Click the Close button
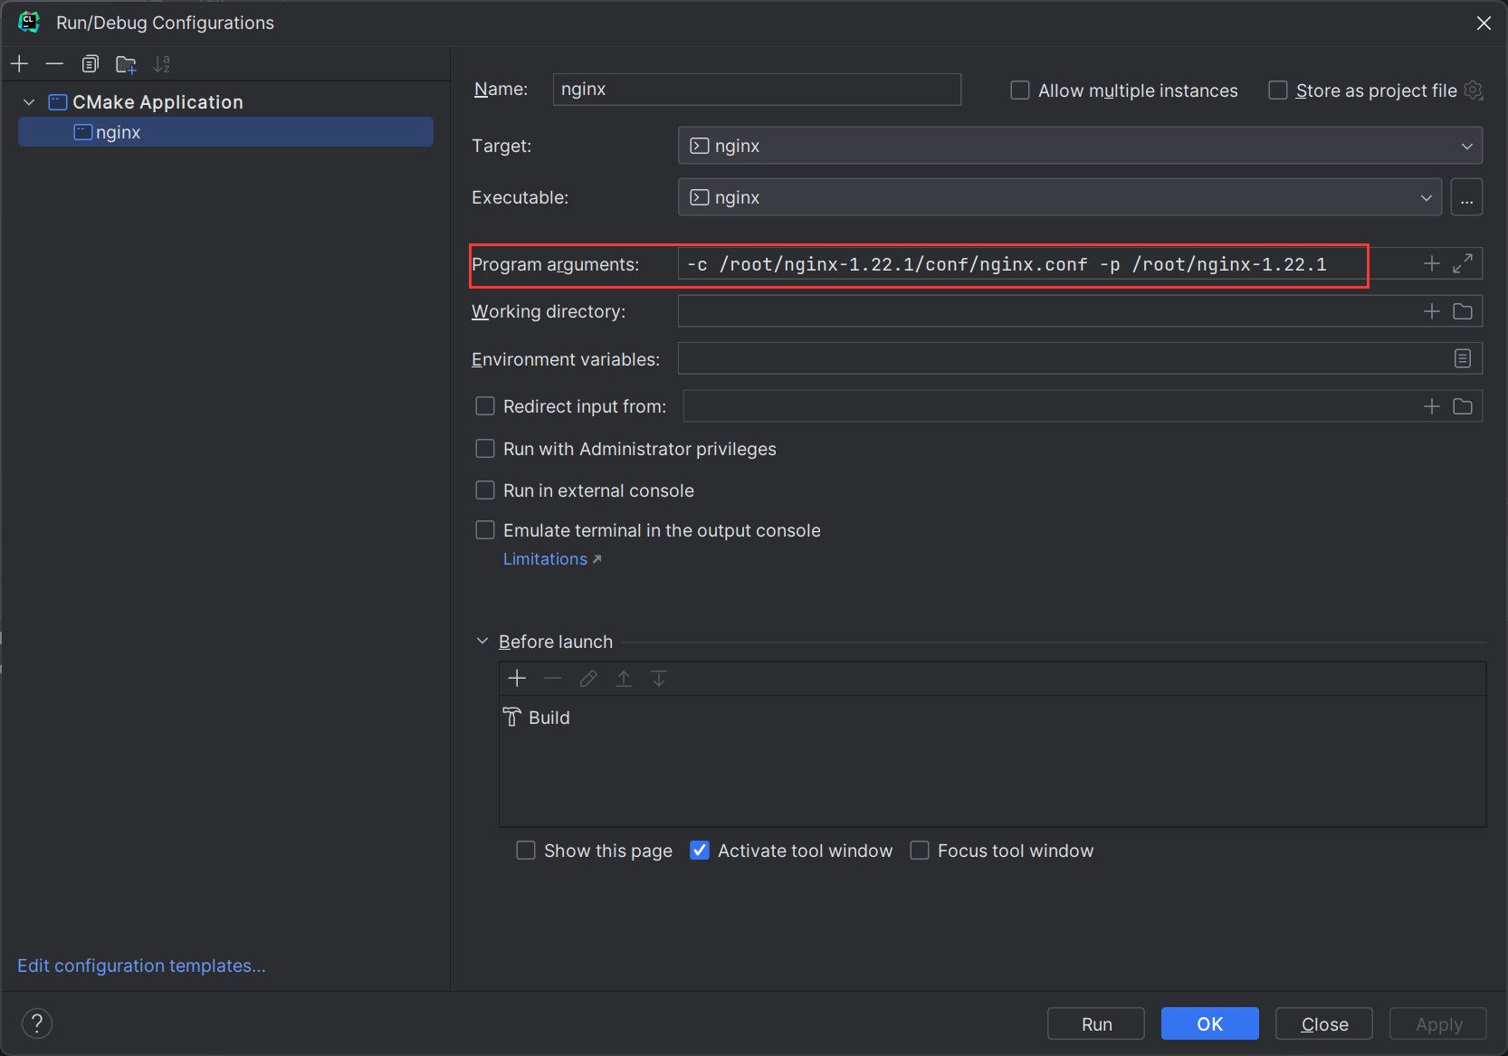 click(x=1324, y=1023)
